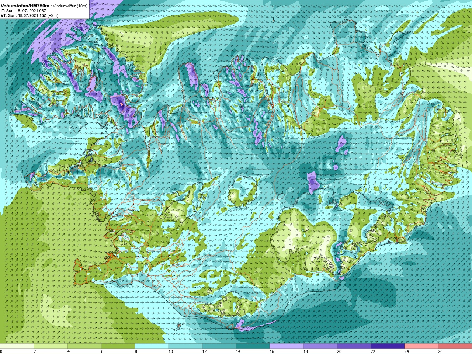472x354 pixels.
Task: Click the legend scale label "14"
Action: (x=238, y=351)
